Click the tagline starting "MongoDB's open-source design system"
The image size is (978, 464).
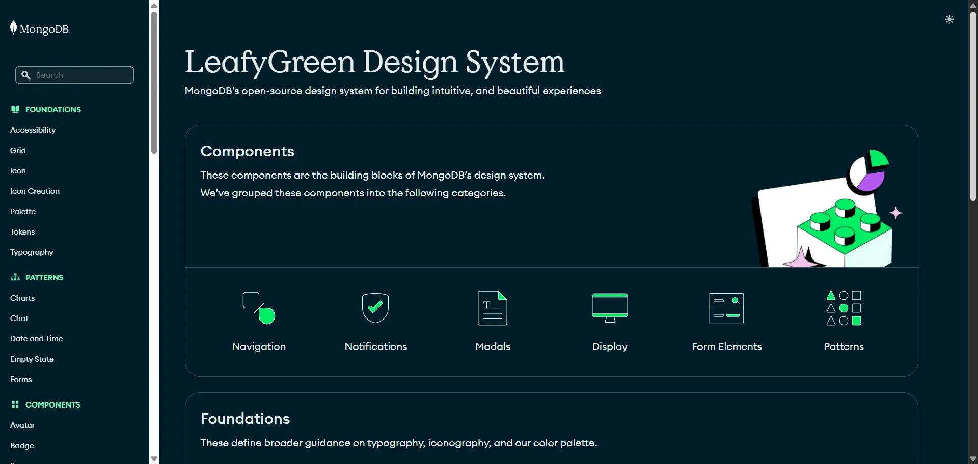coord(393,91)
